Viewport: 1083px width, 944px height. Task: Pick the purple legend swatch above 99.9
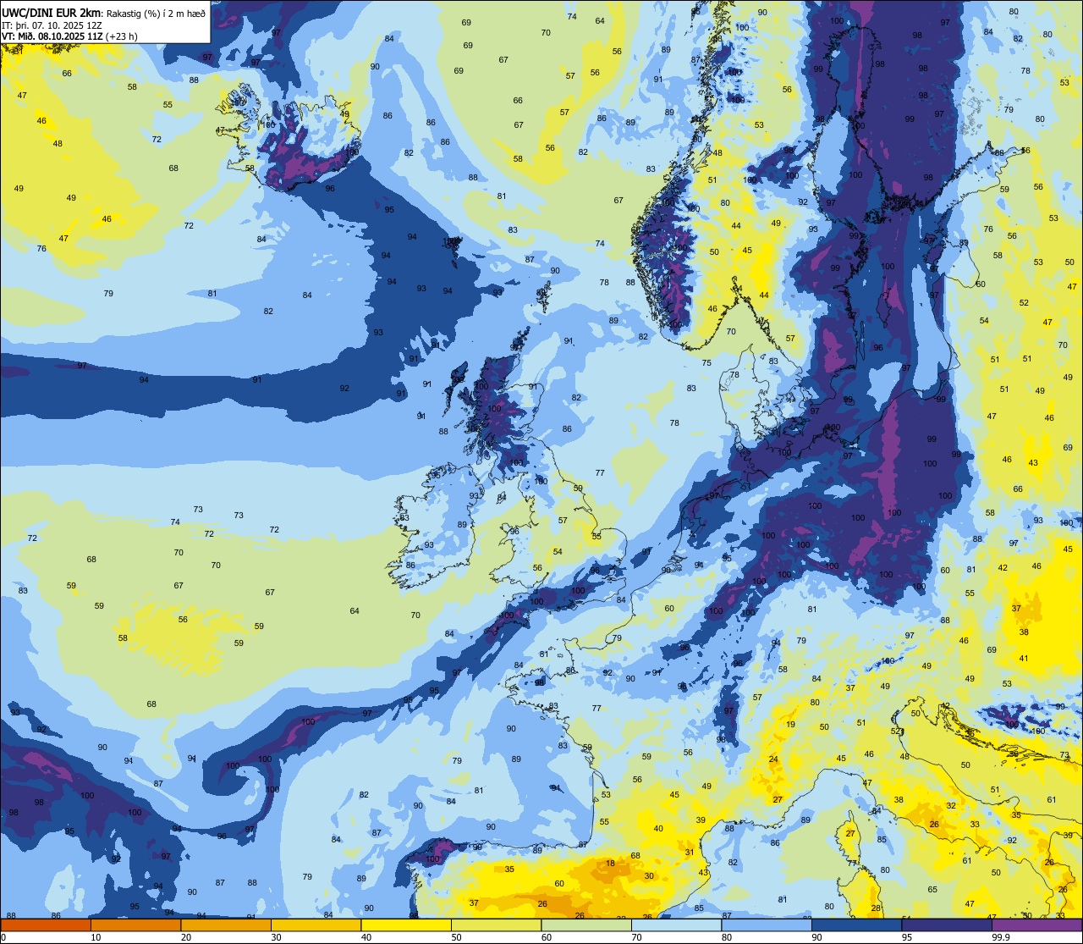1036,925
